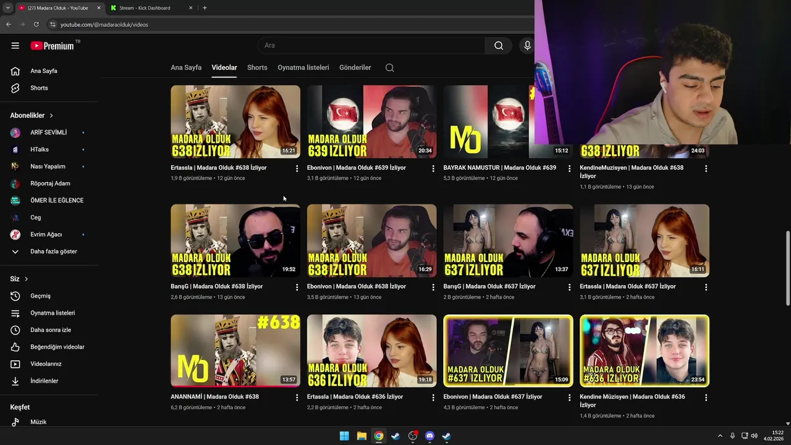Switch to channel Ana Sayfa tab
The height and width of the screenshot is (445, 791).
click(x=186, y=67)
